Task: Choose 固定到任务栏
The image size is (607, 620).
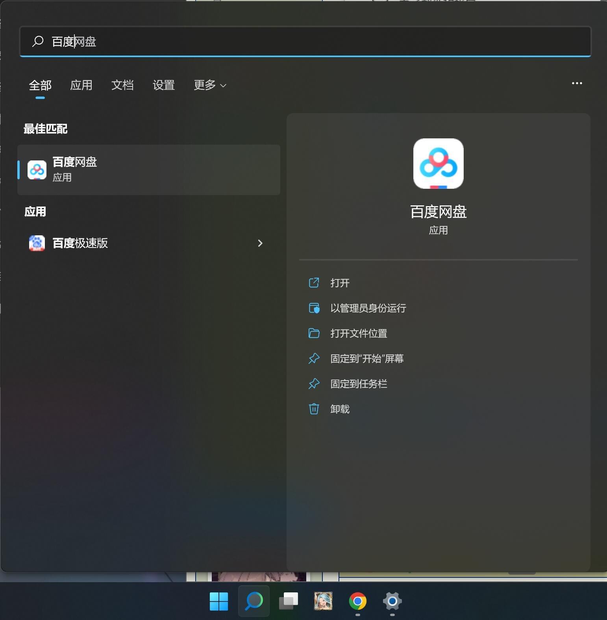Action: (359, 384)
